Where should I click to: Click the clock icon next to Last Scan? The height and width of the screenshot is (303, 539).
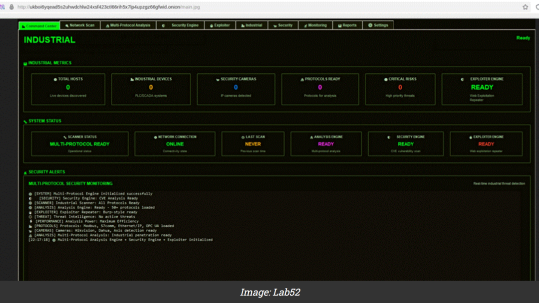(243, 137)
